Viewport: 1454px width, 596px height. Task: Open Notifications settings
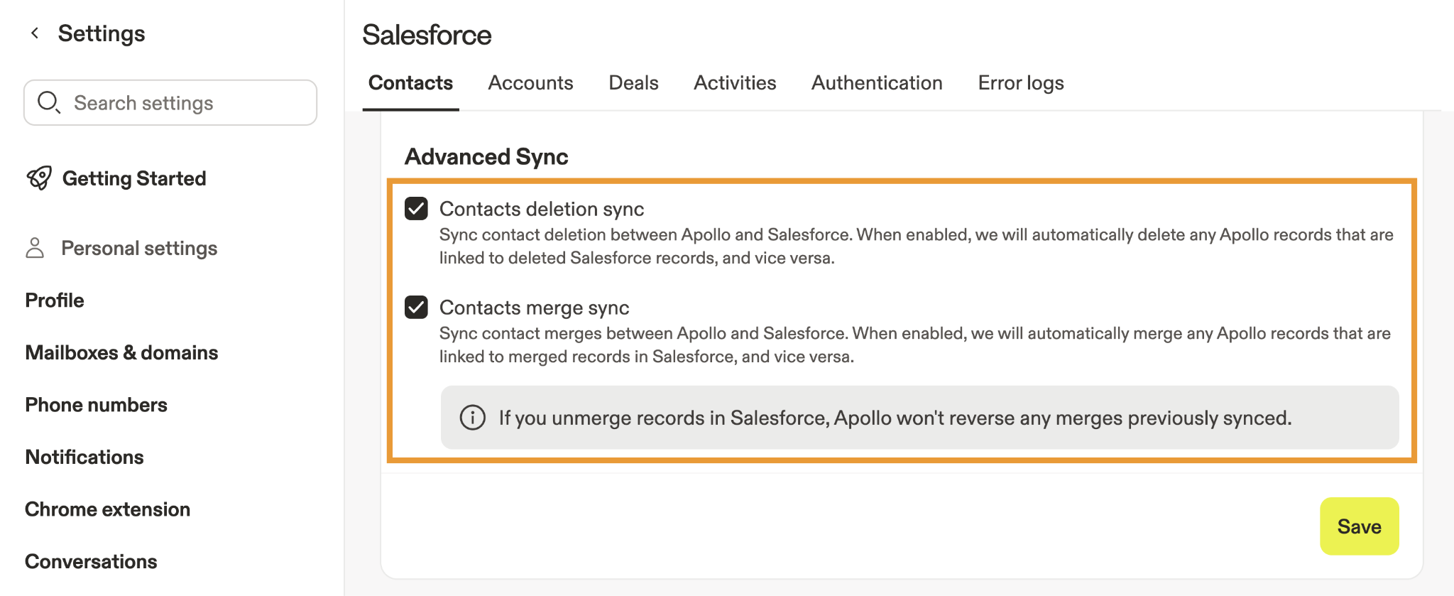[x=84, y=457]
